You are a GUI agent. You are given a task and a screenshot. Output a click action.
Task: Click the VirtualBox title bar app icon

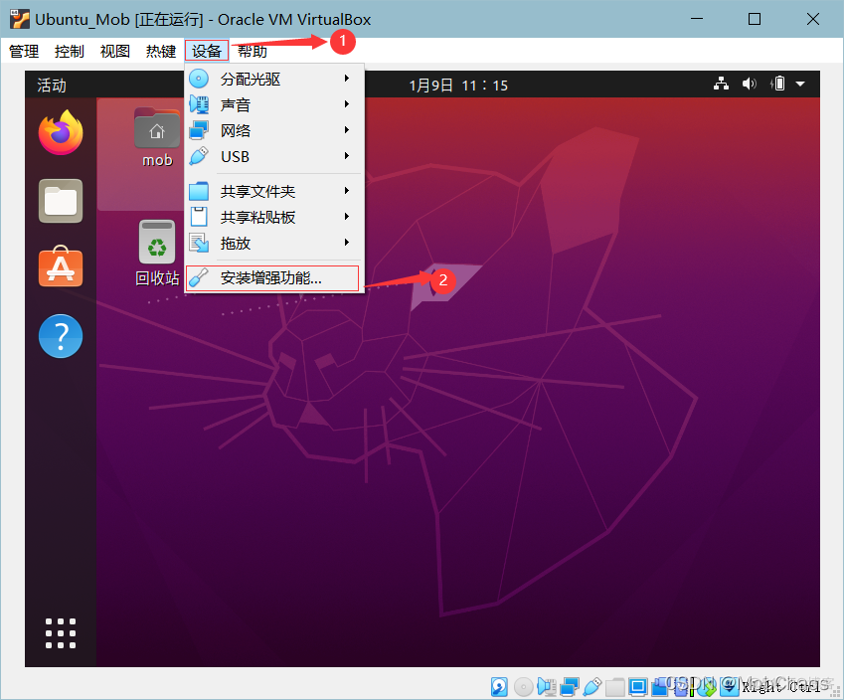[19, 19]
